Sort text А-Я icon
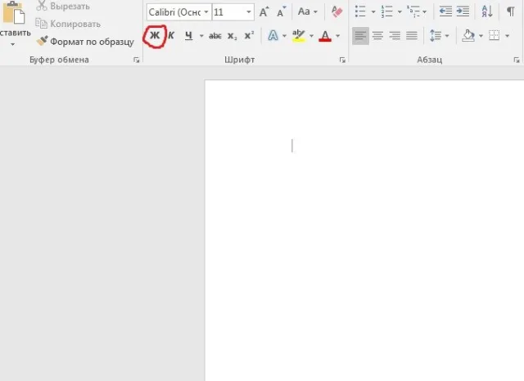This screenshot has height=381, width=524. (487, 11)
